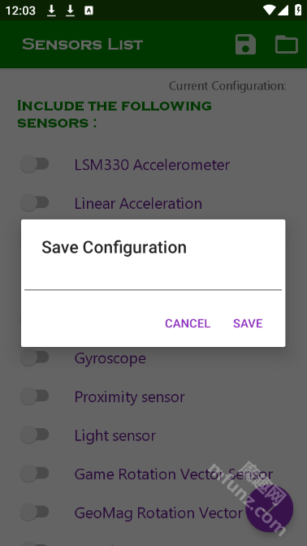Image resolution: width=307 pixels, height=546 pixels.
Task: Tap the battery charging status icon
Action: coord(298,10)
